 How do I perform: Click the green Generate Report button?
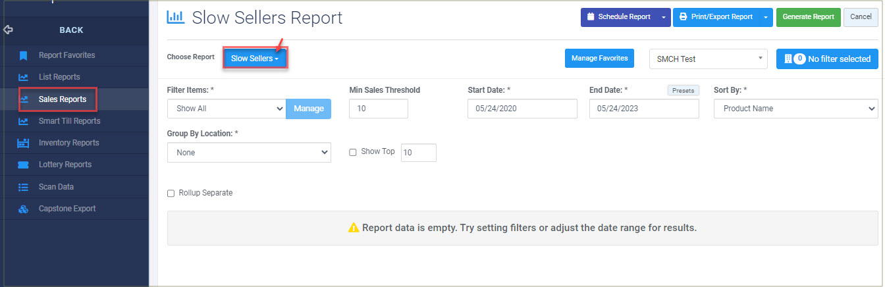tap(808, 17)
